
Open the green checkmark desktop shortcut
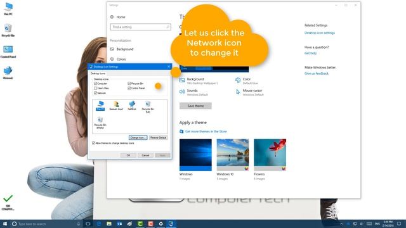coord(8,203)
